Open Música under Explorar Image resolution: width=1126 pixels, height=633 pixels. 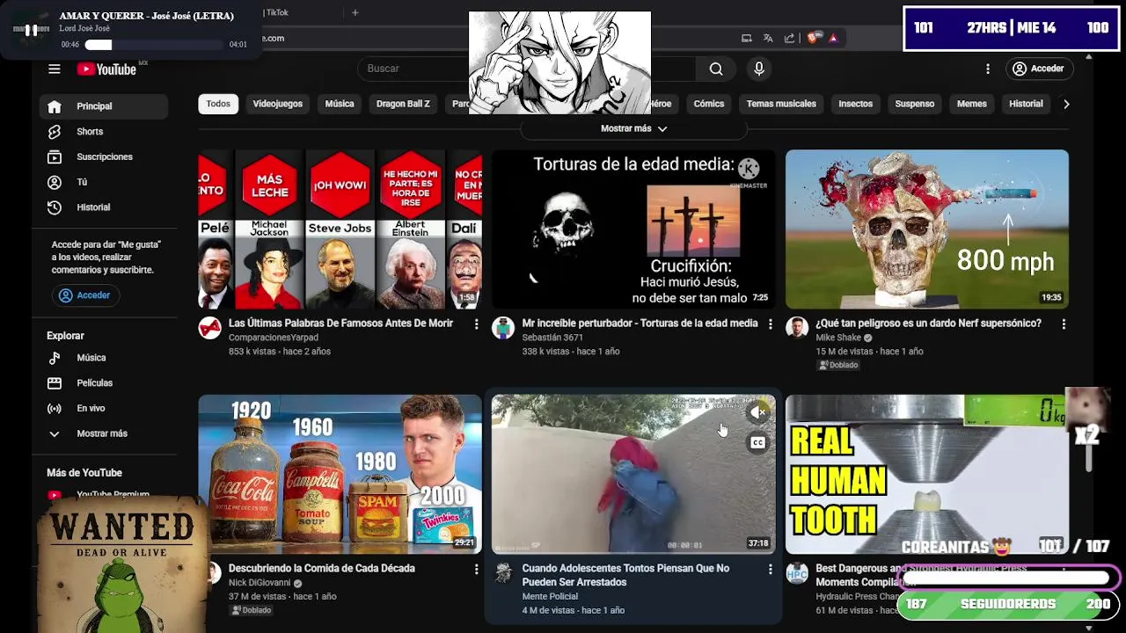(x=104, y=358)
